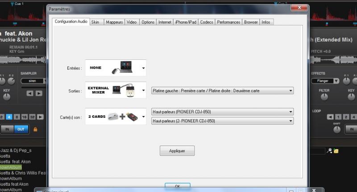Click the Cue 1 marker on left waveform

[17, 4]
